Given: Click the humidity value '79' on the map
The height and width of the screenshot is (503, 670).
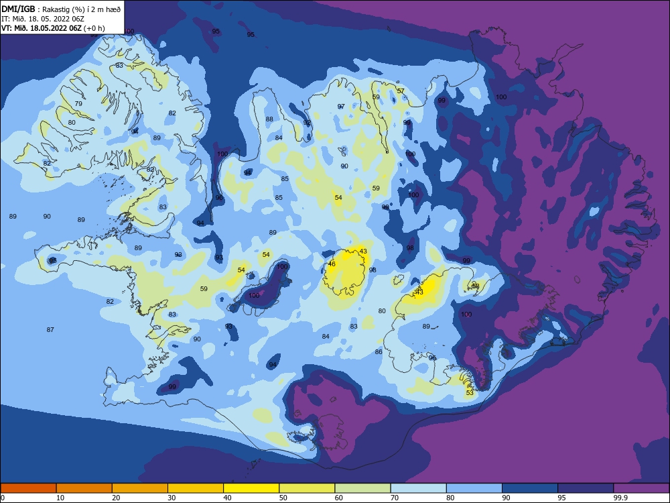Looking at the screenshot, I should (78, 103).
